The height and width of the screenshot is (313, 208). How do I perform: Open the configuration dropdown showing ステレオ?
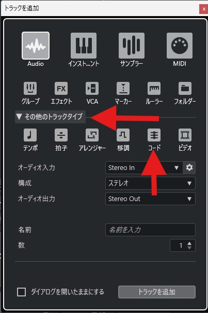(x=150, y=183)
